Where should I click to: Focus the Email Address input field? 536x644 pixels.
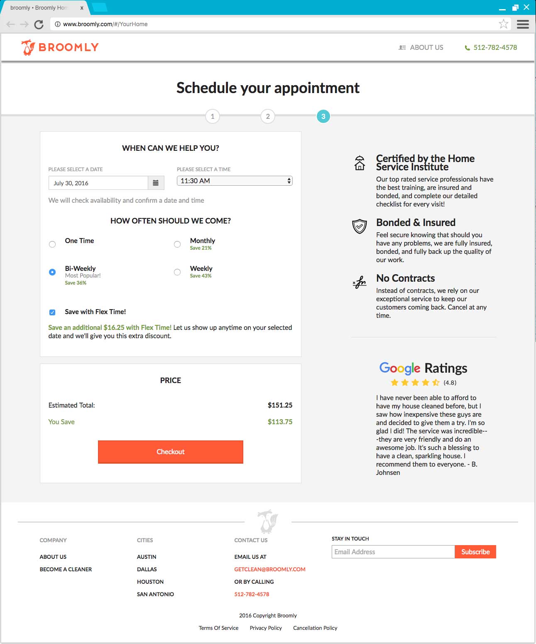[x=393, y=552]
